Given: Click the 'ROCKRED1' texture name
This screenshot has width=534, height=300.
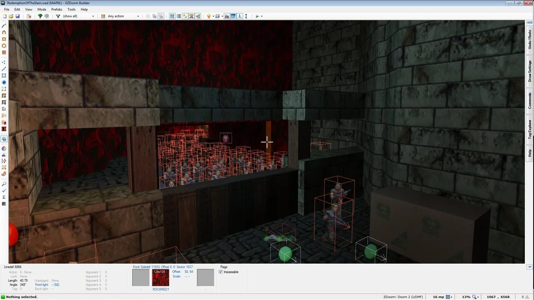Looking at the screenshot, I should point(161,289).
